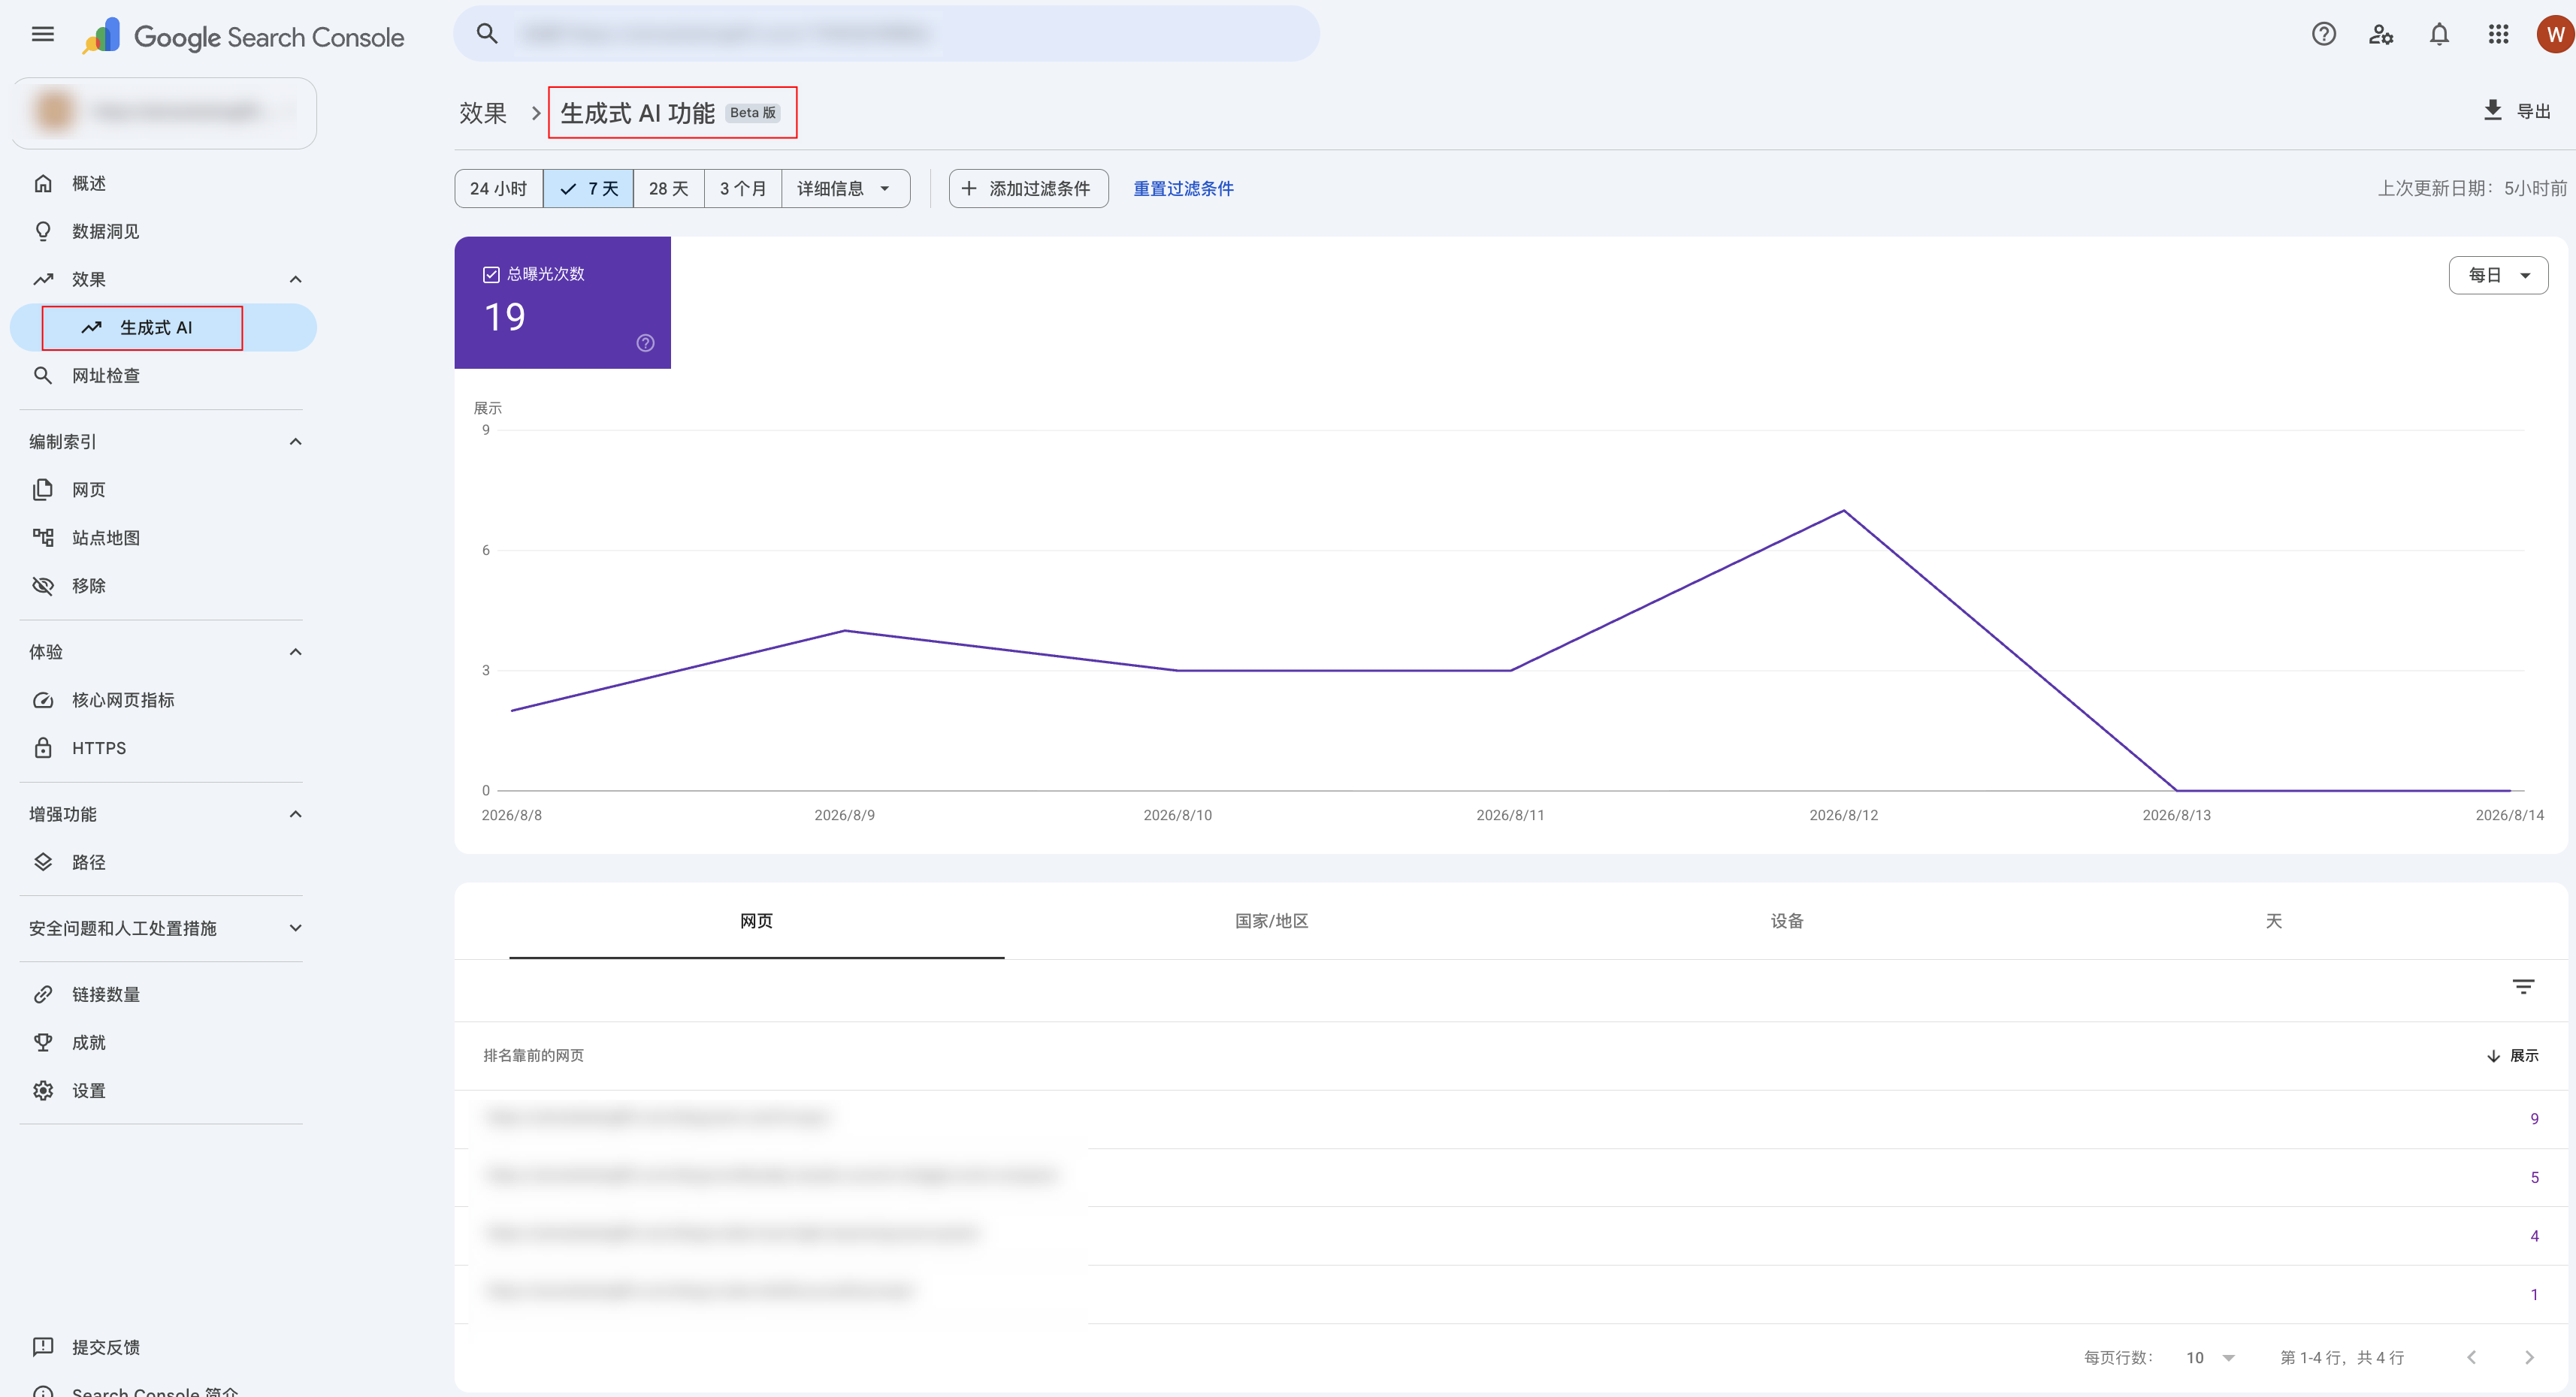Open the Google apps grid
The image size is (2576, 1397).
(2498, 35)
